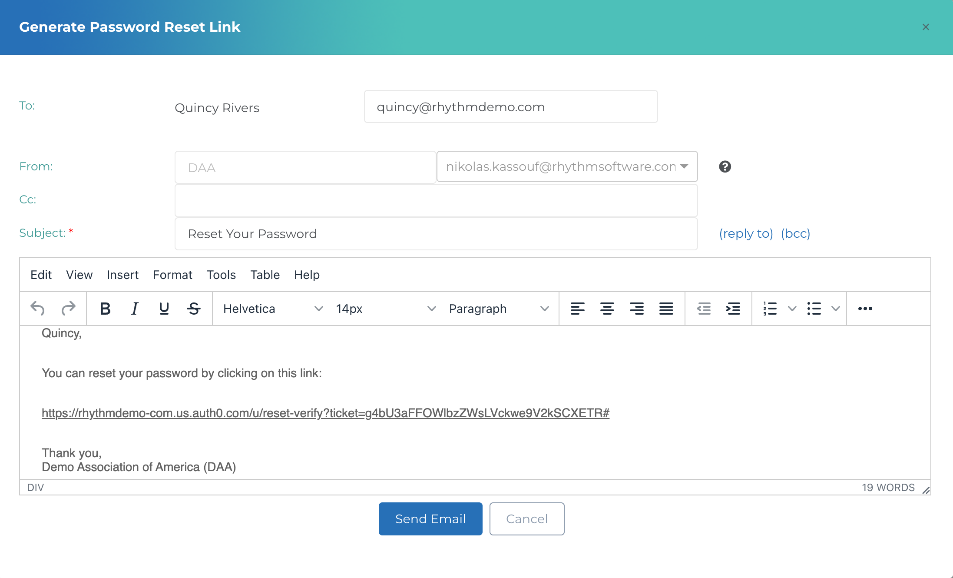Image resolution: width=953 pixels, height=578 pixels.
Task: Click the Cancel button
Action: (x=527, y=519)
